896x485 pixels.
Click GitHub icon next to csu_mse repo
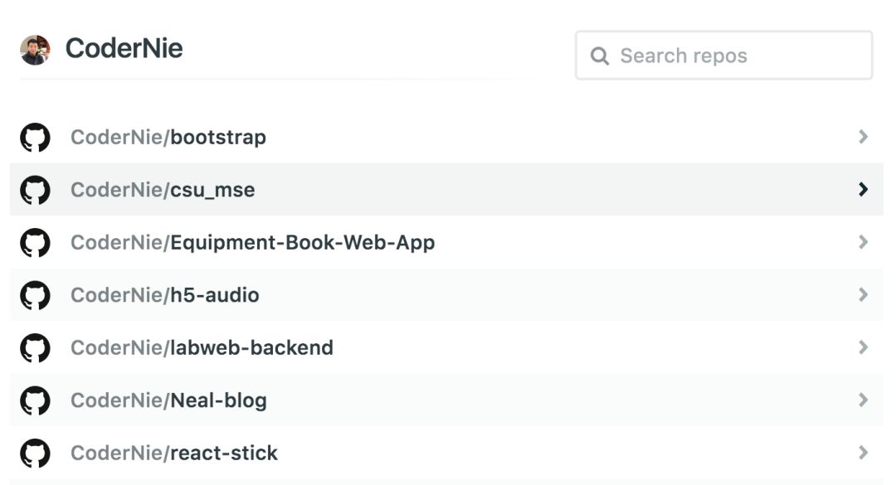coord(35,190)
